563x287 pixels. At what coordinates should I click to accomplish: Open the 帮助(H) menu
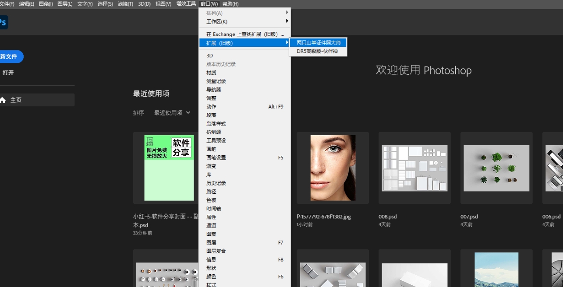pyautogui.click(x=230, y=4)
